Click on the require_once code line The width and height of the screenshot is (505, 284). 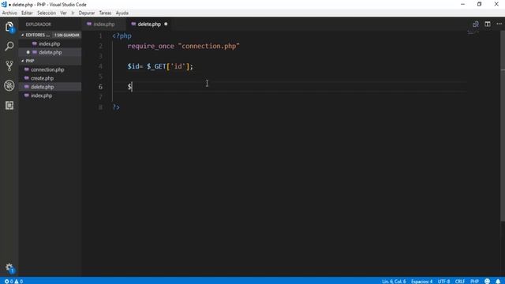(183, 46)
